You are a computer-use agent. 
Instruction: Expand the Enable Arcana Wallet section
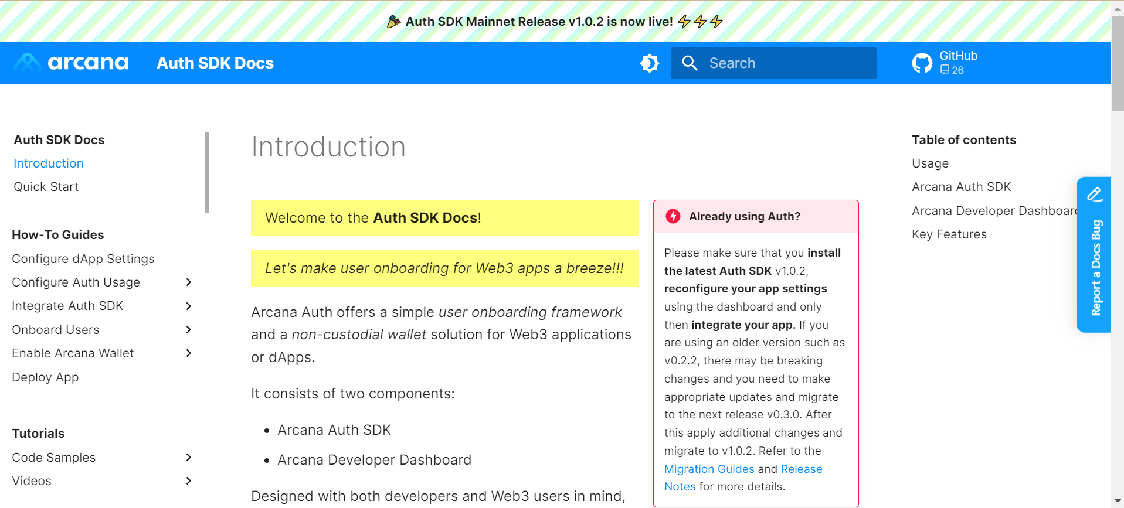[189, 353]
